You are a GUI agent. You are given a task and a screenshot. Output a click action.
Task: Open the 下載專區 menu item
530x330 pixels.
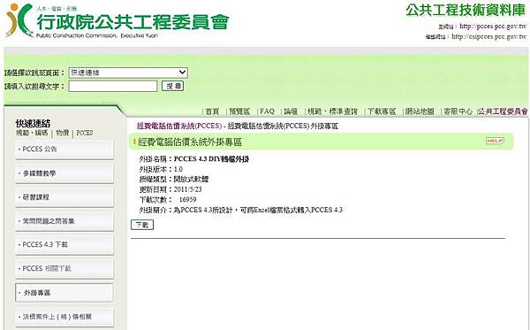pos(382,111)
